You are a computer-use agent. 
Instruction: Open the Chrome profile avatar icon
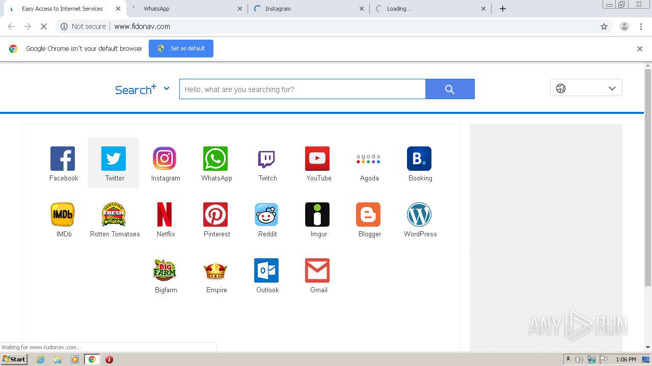(x=624, y=26)
